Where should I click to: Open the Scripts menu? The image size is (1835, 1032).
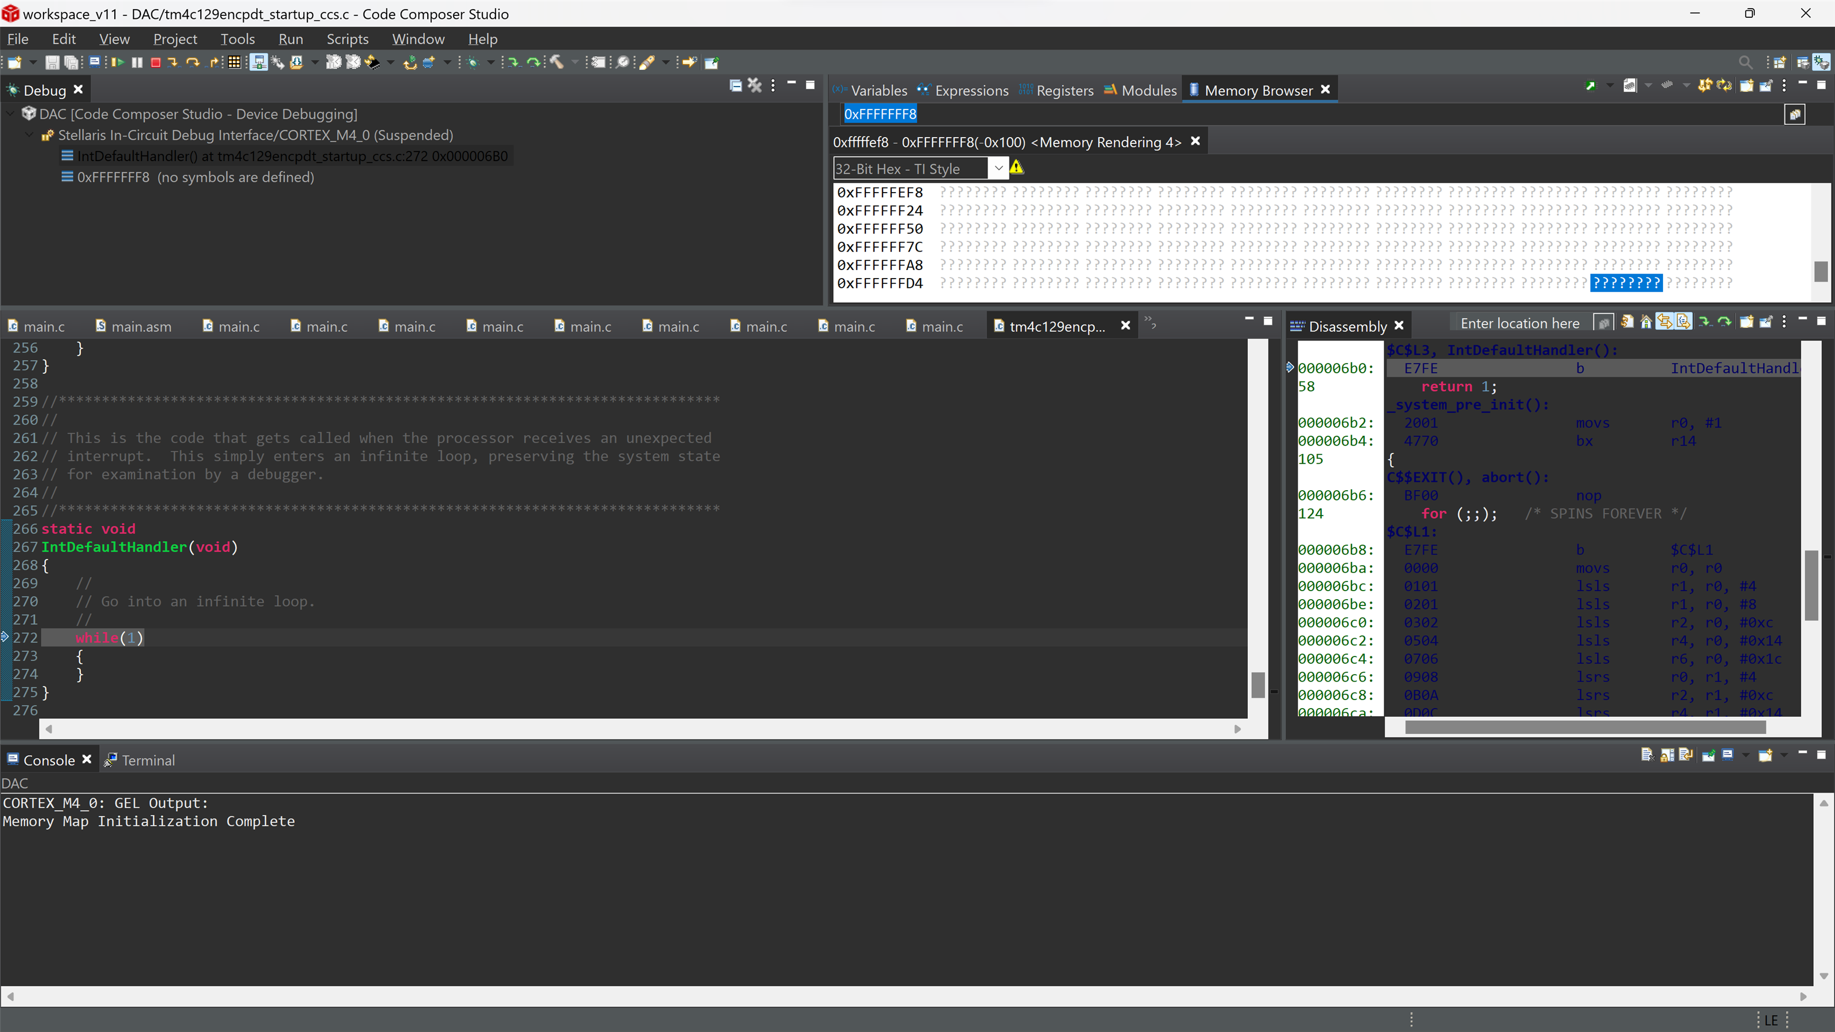347,39
